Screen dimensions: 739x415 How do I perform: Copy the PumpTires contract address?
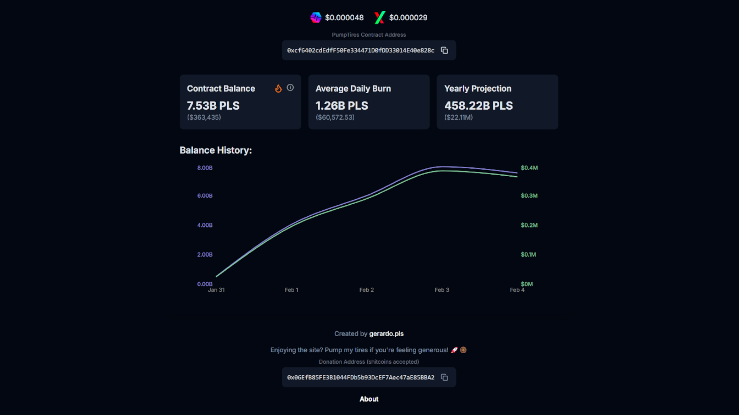click(444, 50)
